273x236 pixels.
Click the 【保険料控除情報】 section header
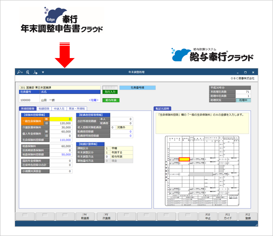[35, 115]
